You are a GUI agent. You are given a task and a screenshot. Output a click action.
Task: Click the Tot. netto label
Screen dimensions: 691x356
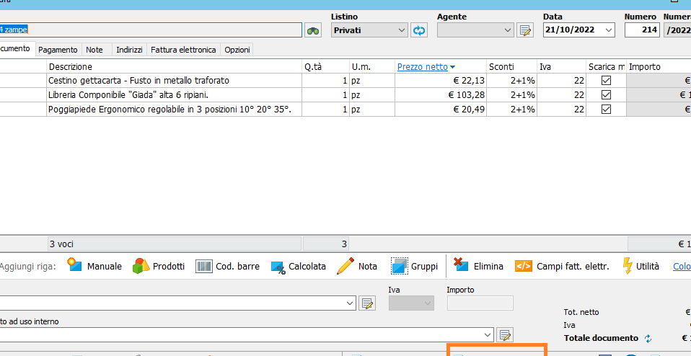pos(581,312)
